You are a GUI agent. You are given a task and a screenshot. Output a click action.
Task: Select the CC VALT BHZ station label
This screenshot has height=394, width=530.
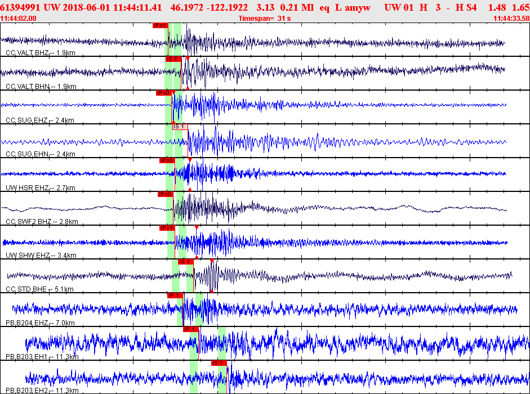40,53
